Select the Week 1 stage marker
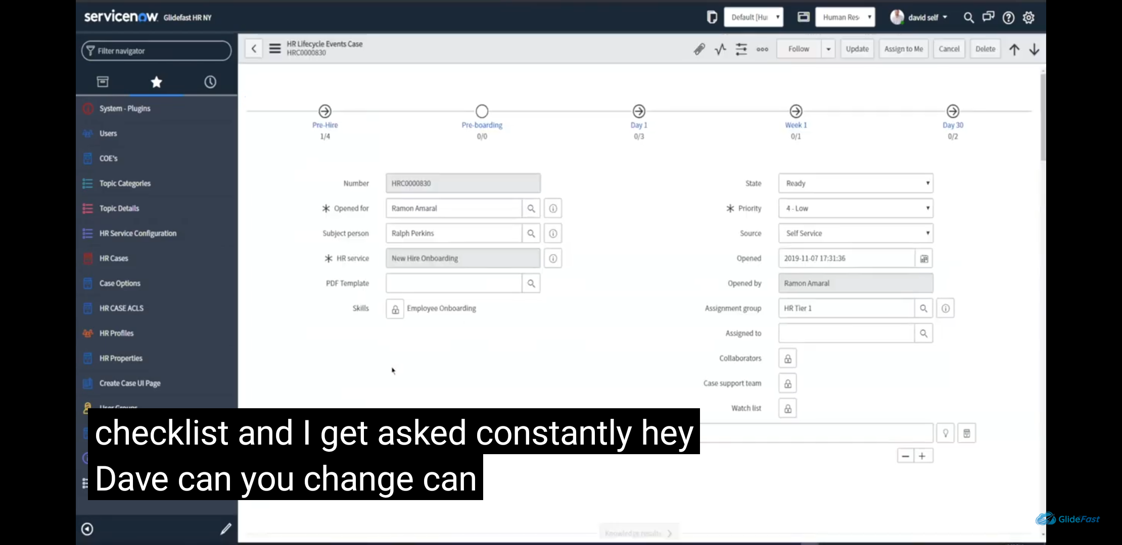Image resolution: width=1122 pixels, height=545 pixels. tap(796, 111)
